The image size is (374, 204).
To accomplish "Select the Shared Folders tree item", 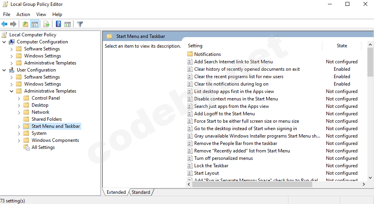I will click(47, 119).
